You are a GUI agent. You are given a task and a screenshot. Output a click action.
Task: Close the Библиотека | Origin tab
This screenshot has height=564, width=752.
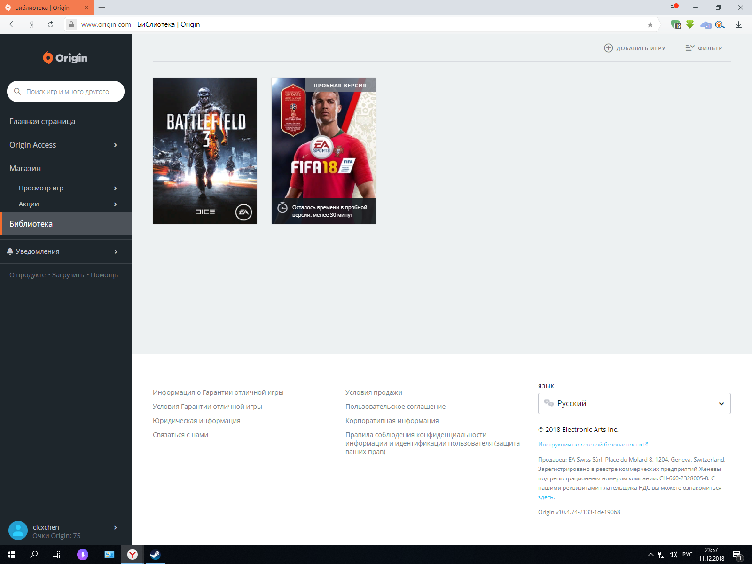pos(86,8)
